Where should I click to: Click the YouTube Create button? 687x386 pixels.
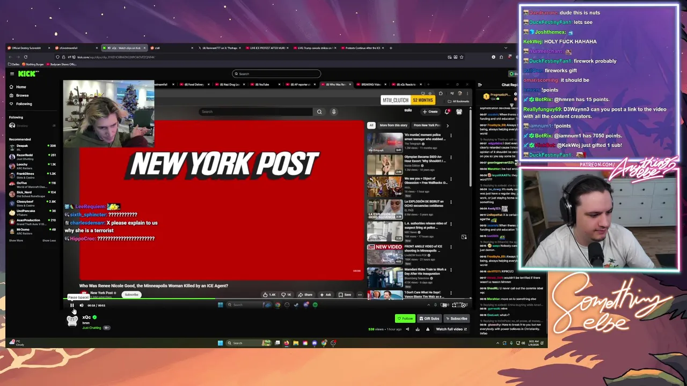pos(430,112)
